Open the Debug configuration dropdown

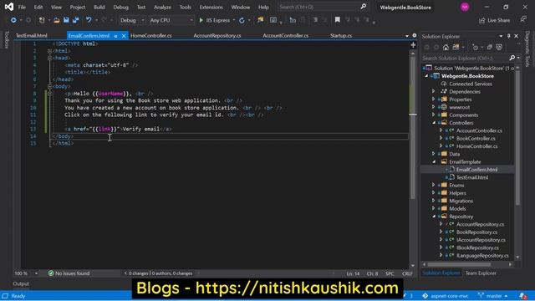point(132,20)
